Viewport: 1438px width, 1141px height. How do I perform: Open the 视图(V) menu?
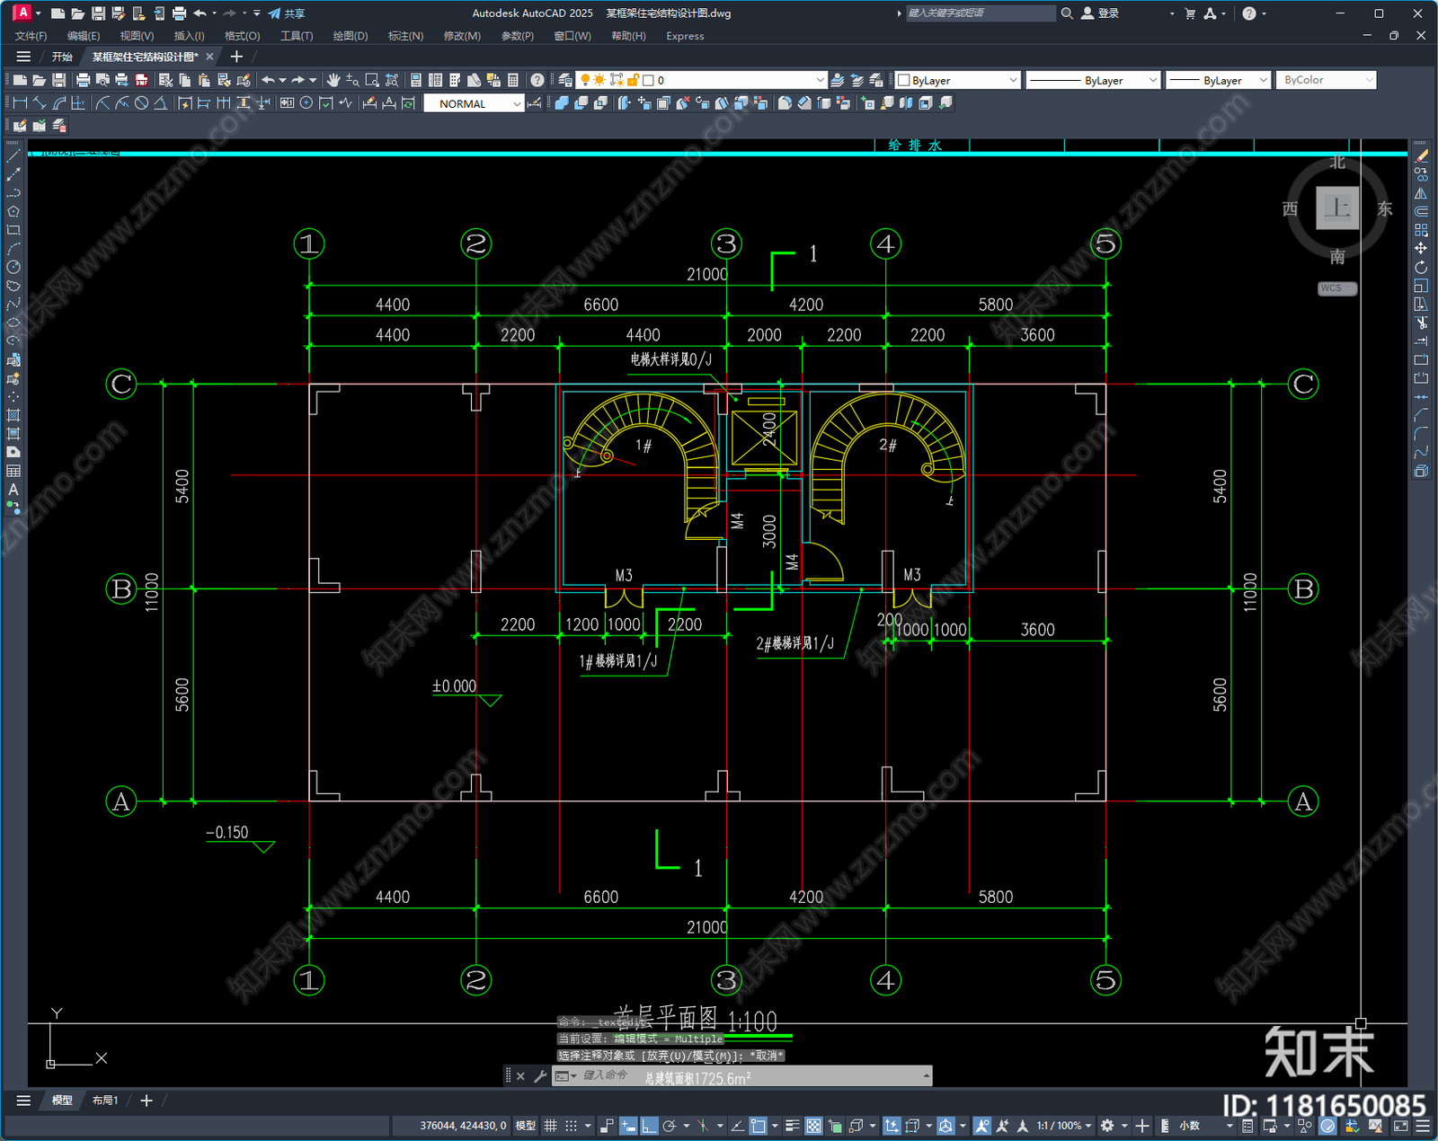click(137, 36)
